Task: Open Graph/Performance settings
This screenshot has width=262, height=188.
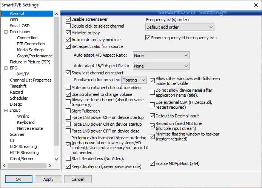Action: pyautogui.click(x=35, y=56)
